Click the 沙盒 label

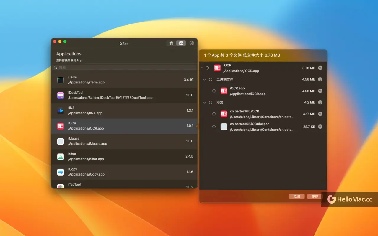pos(220,102)
